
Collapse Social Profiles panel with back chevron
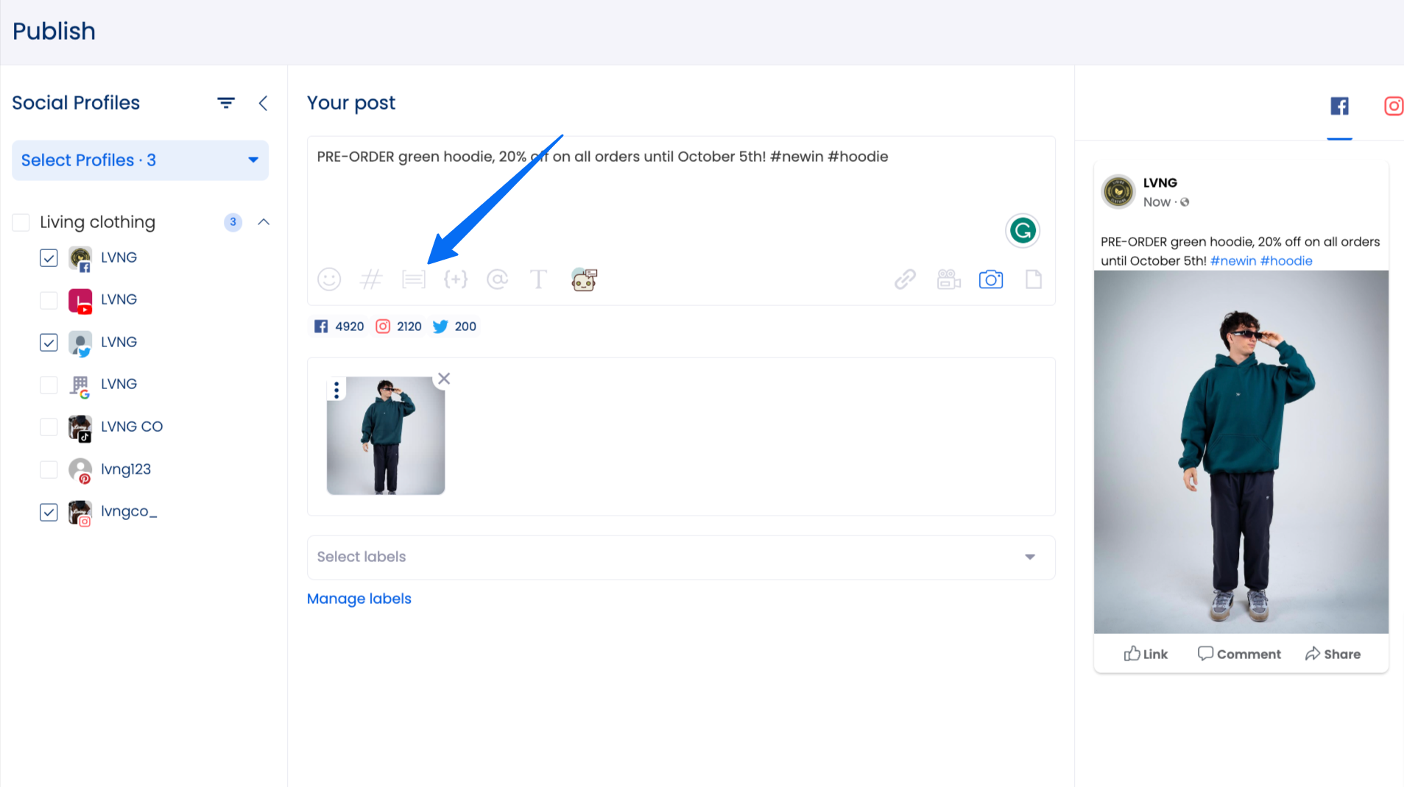pos(263,103)
